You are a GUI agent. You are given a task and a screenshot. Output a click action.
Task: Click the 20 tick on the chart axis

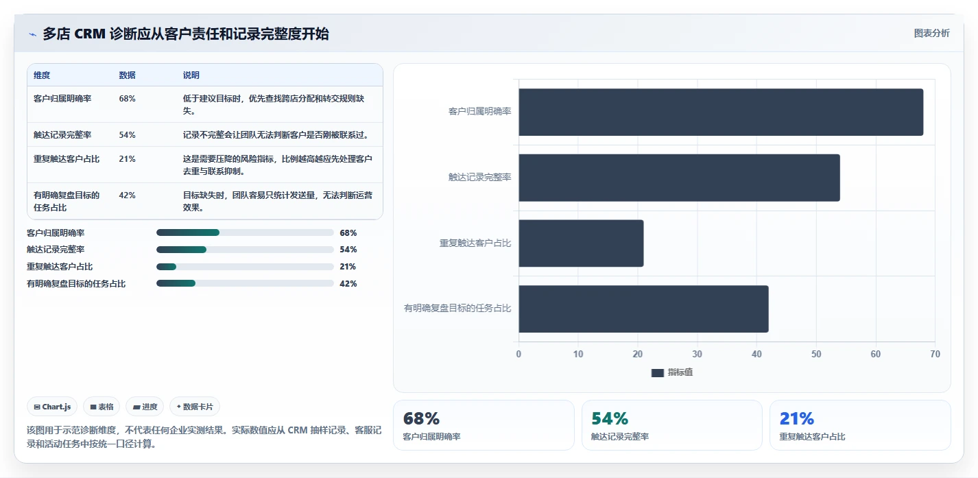coord(638,354)
